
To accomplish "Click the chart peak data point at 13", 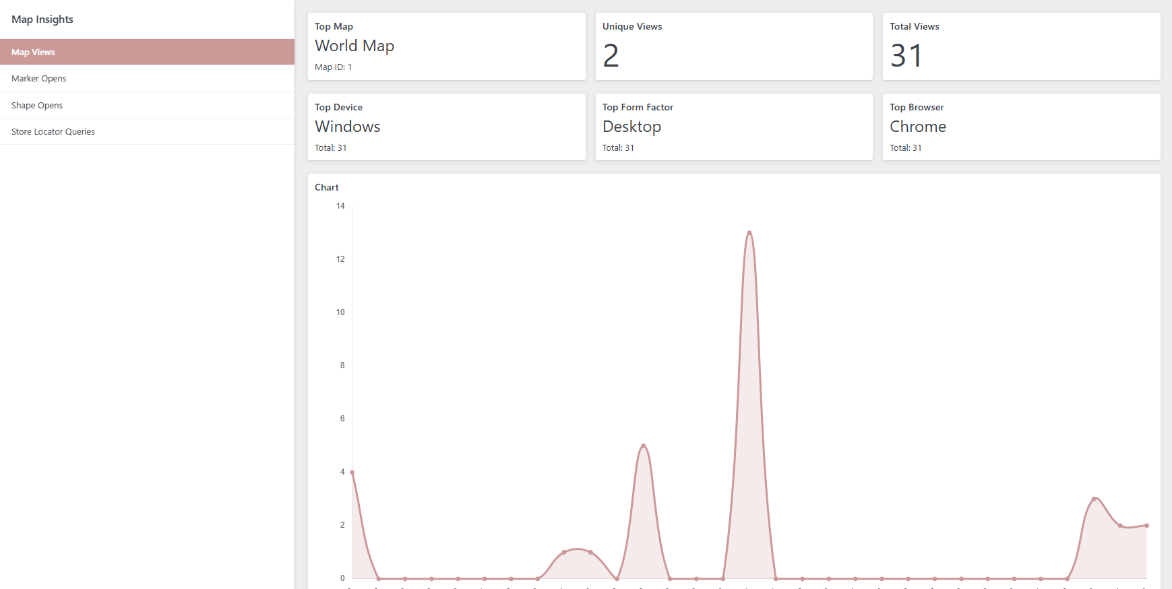I will click(x=749, y=233).
